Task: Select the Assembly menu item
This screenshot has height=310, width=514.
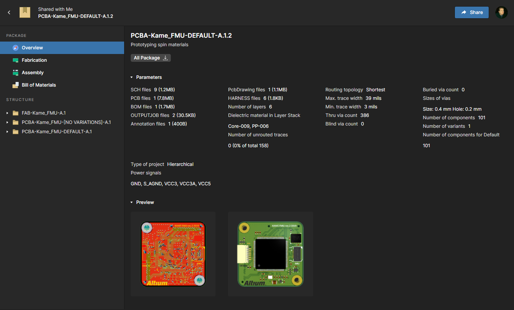Action: click(x=33, y=73)
